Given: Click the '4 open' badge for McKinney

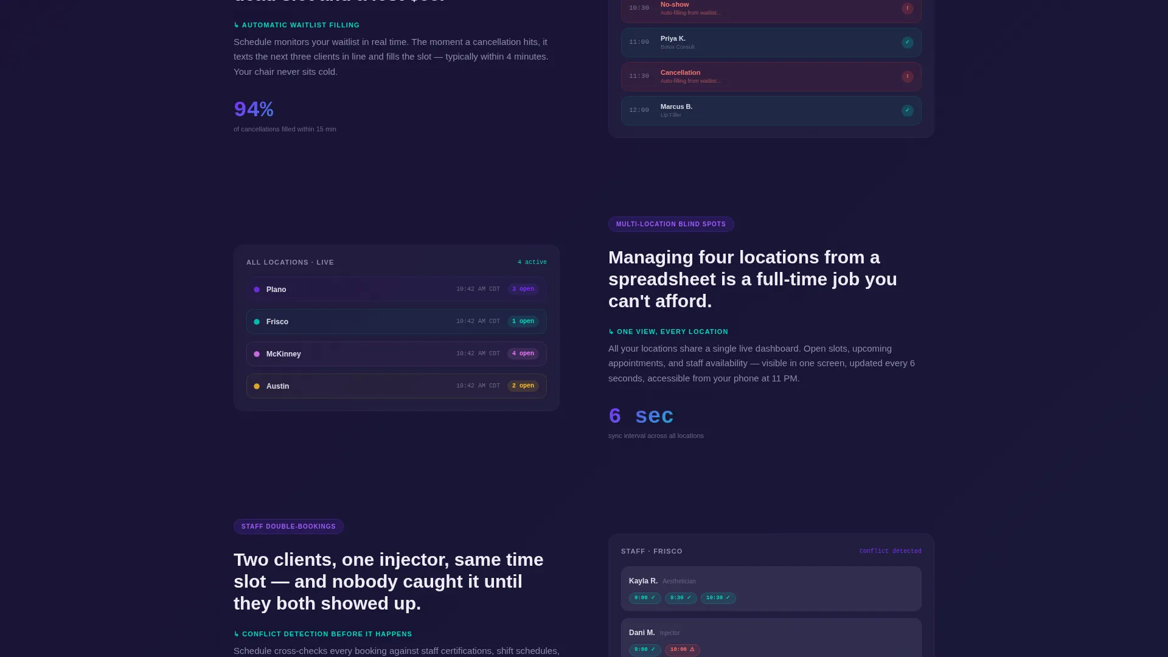Looking at the screenshot, I should [x=523, y=354].
